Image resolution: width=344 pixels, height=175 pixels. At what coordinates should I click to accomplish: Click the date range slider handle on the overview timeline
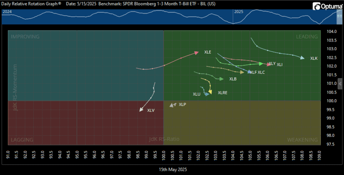339,17
